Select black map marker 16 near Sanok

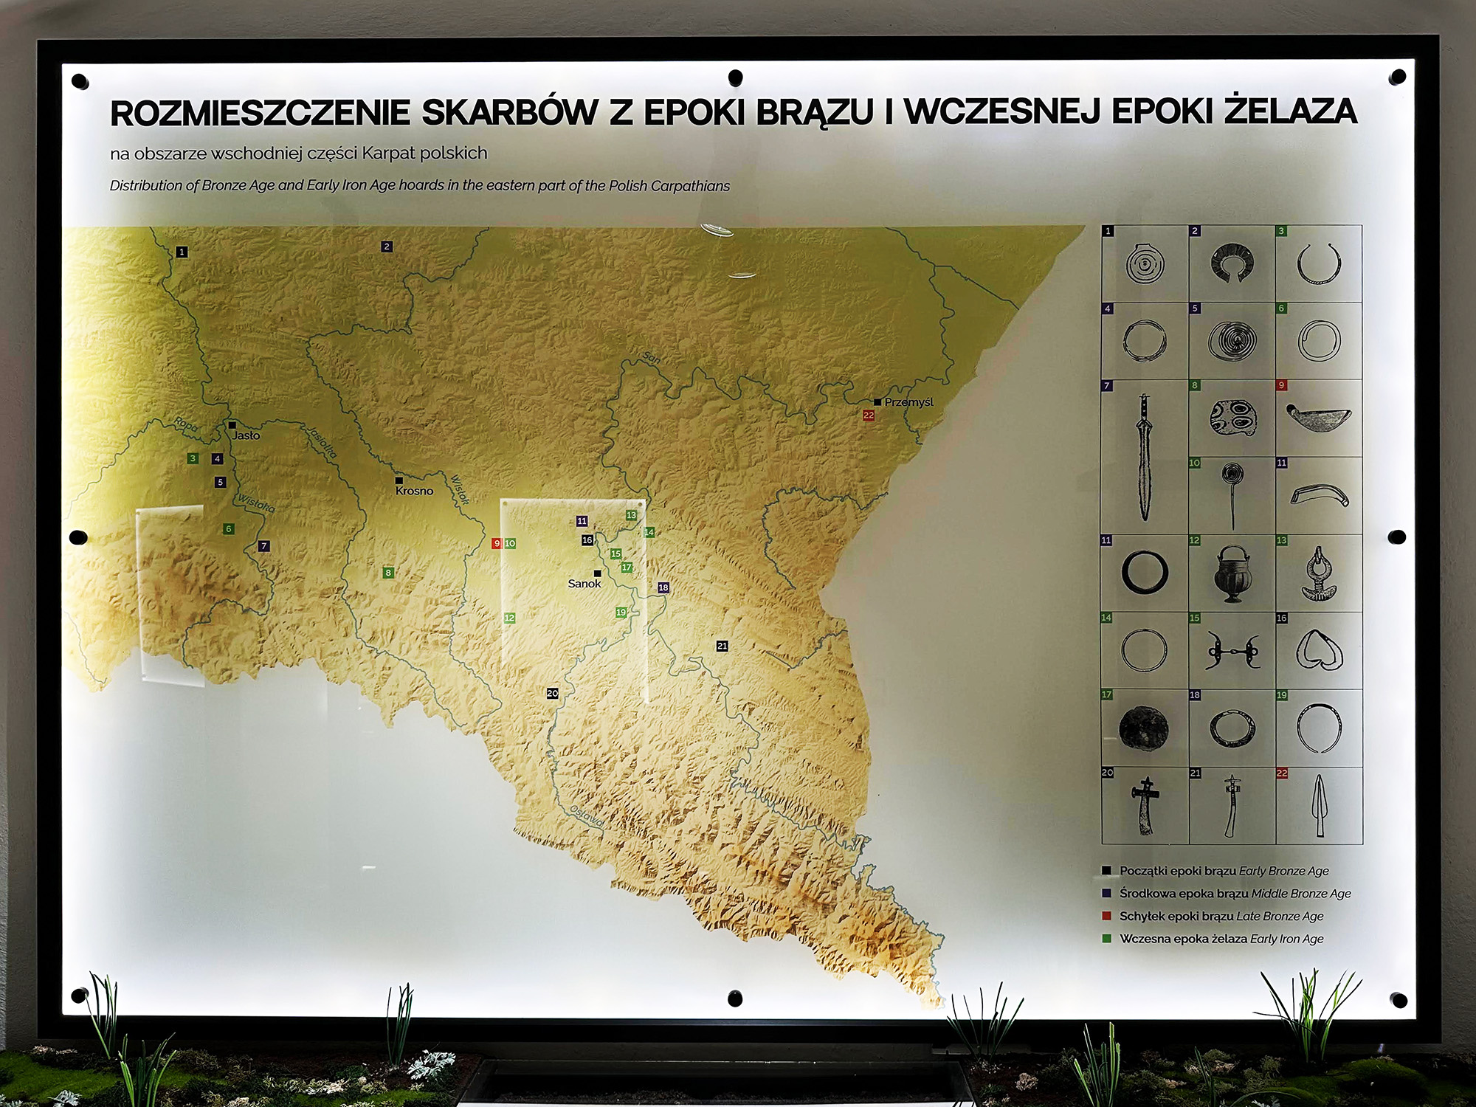[x=587, y=540]
